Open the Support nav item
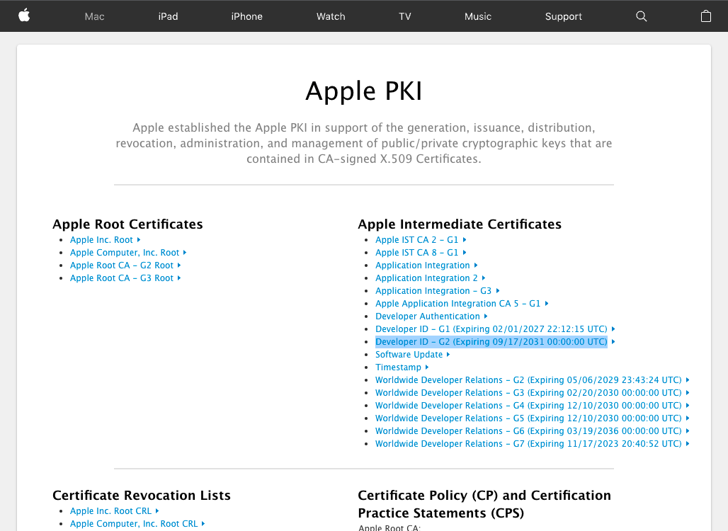728x531 pixels. tap(564, 16)
